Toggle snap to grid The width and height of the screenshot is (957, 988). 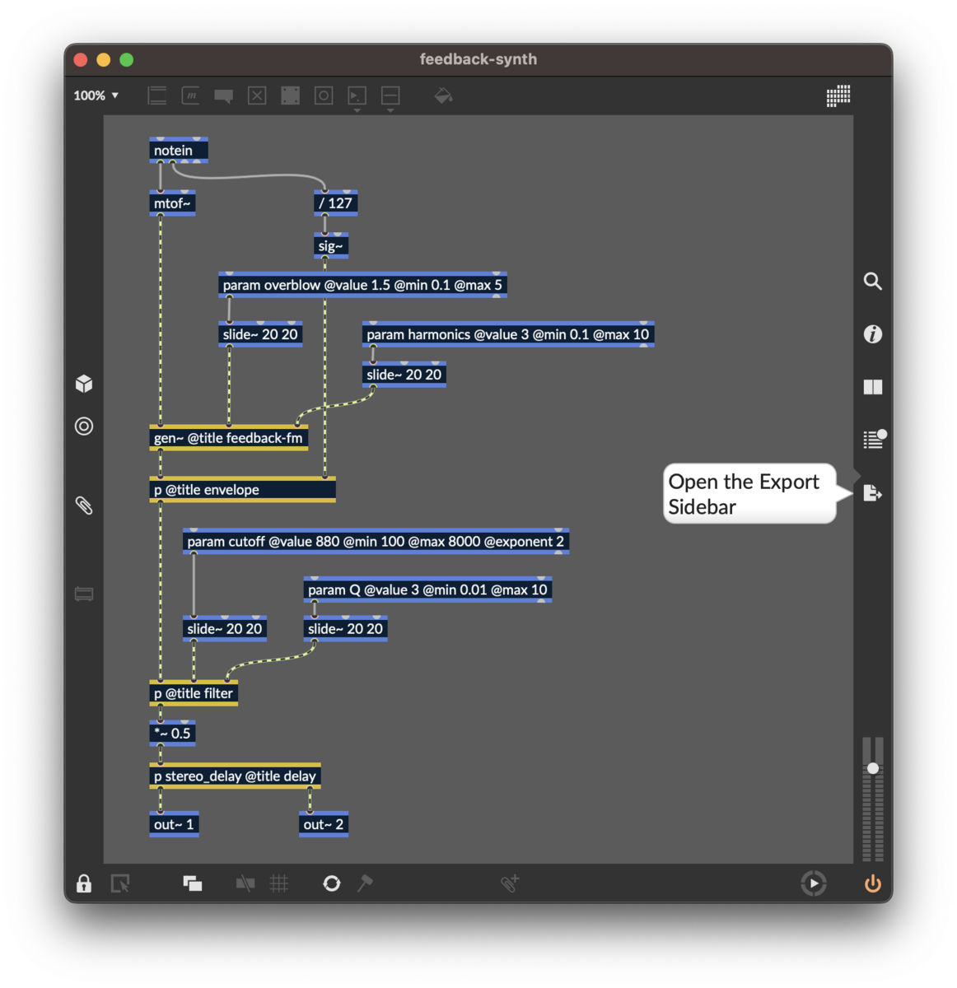(279, 883)
